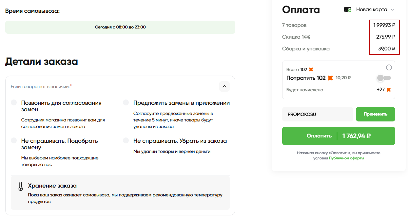Click the "Скидка 14%" discount line
Screen dimensions: 408x219
coord(296,37)
